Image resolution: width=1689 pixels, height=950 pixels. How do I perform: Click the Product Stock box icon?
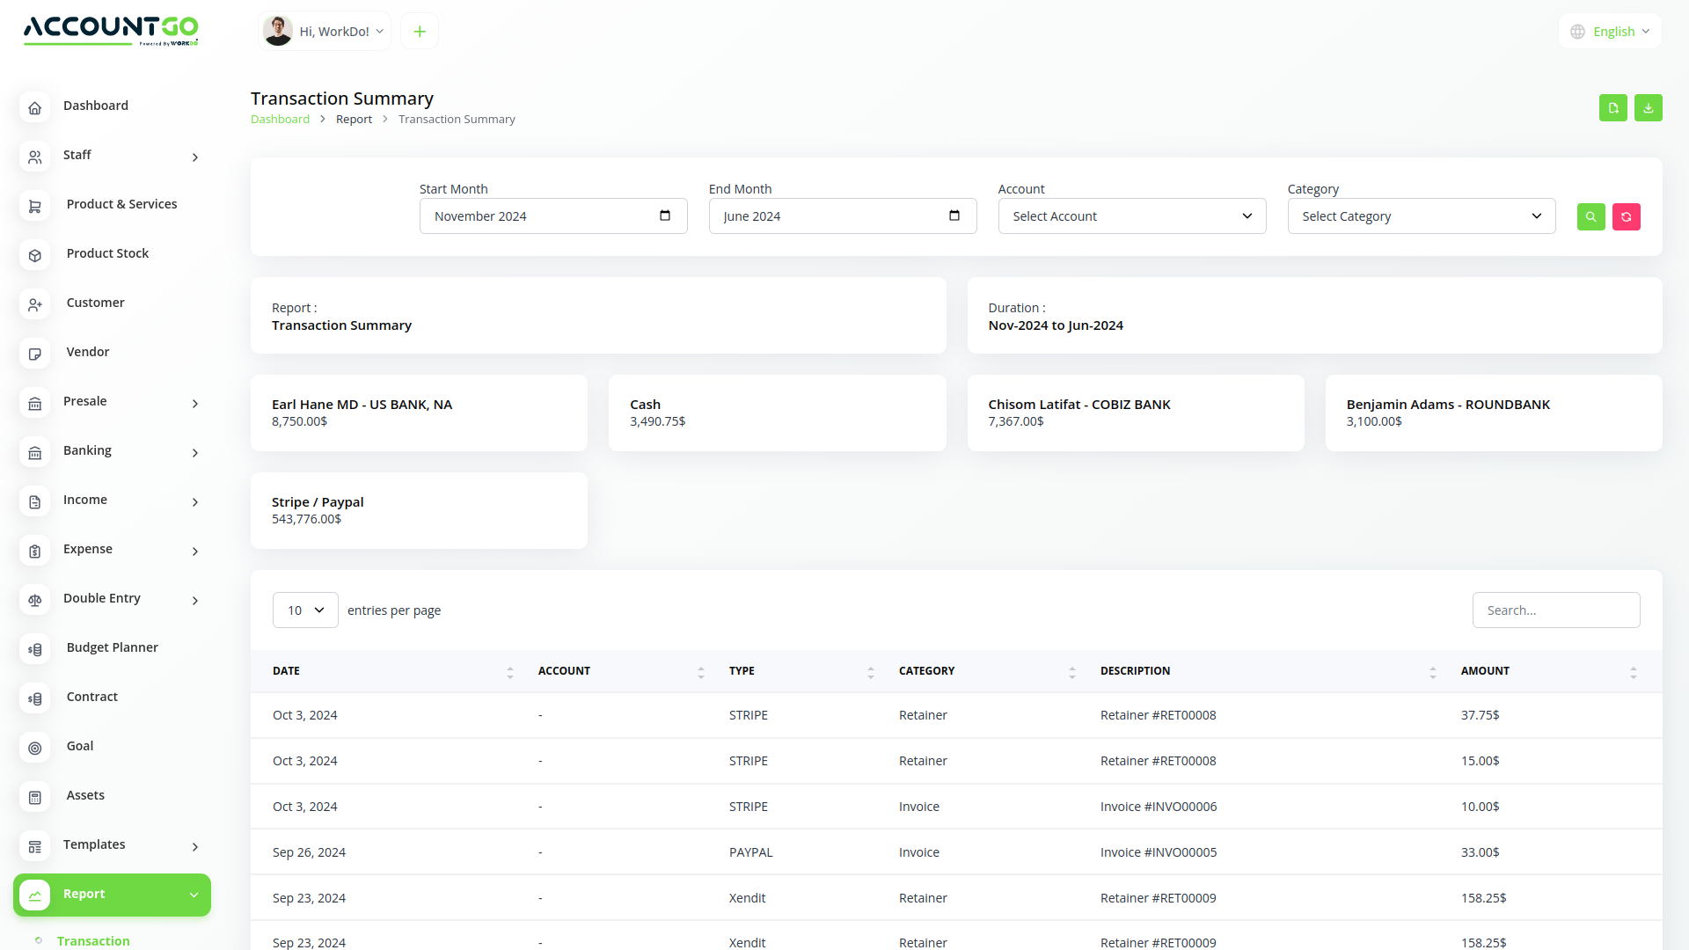click(x=35, y=255)
